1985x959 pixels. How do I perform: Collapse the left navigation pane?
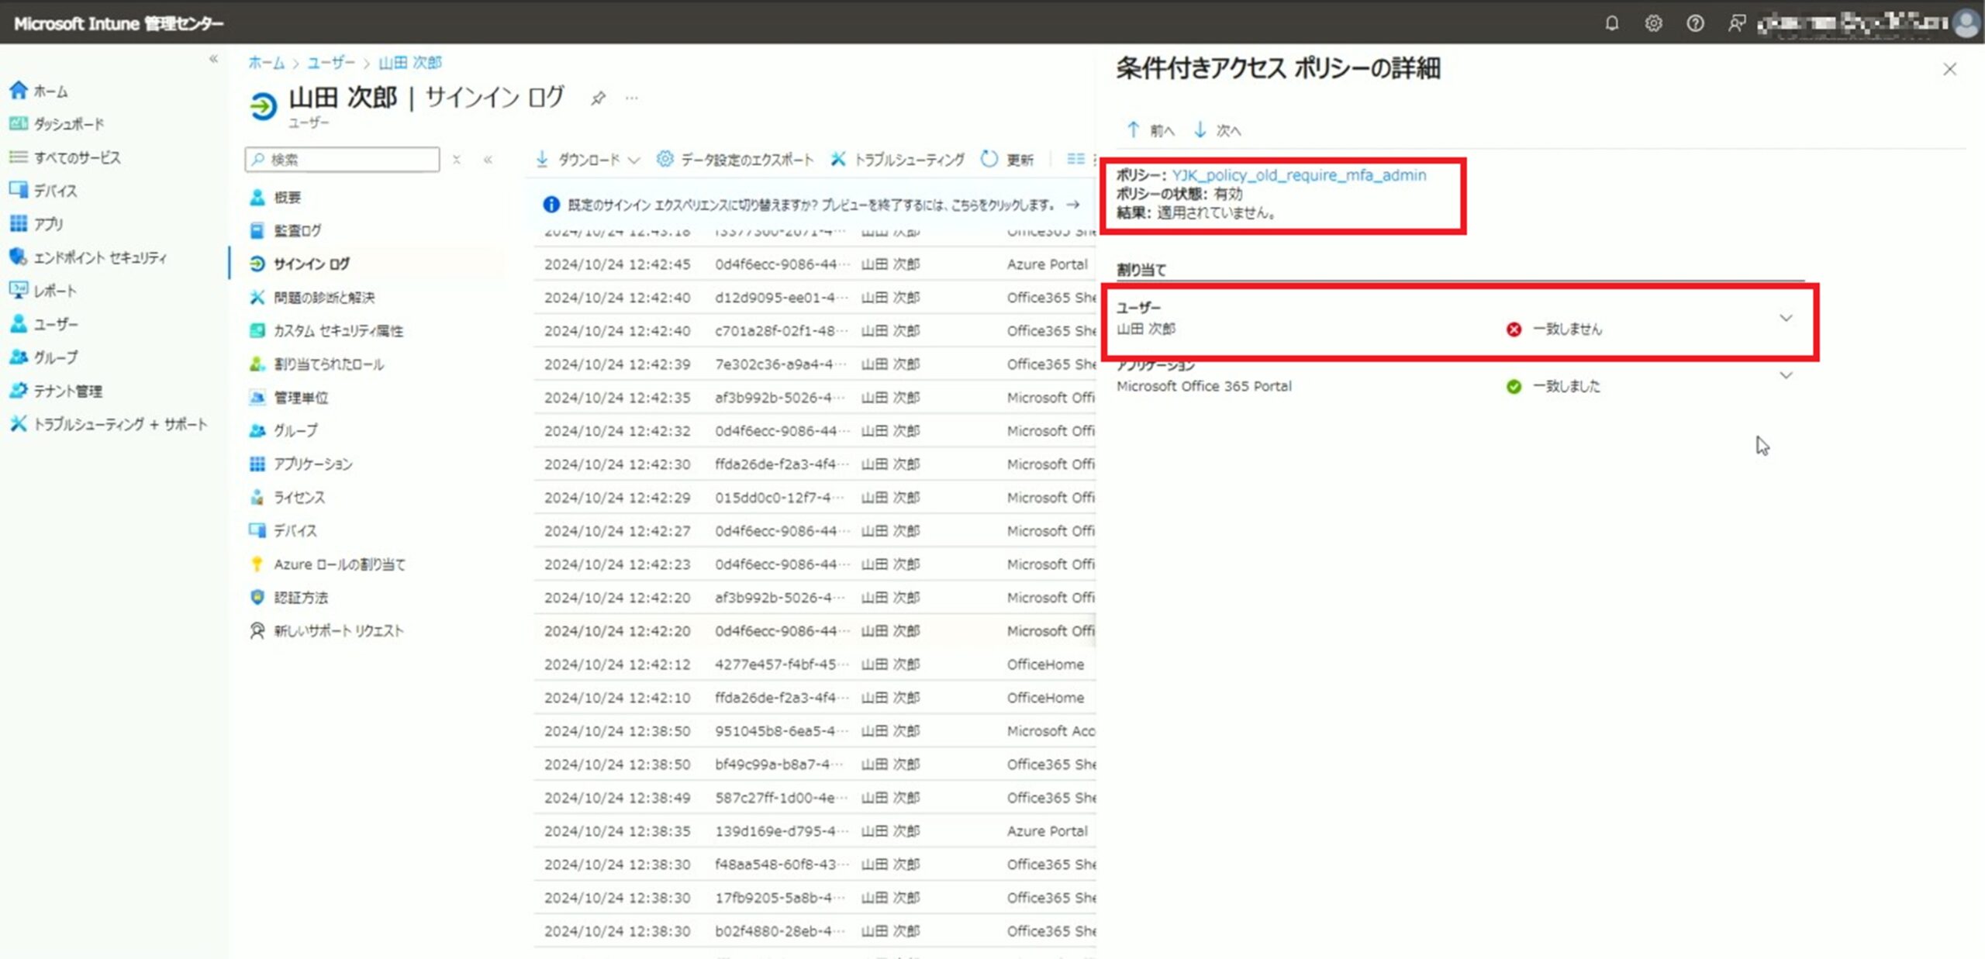pos(213,59)
